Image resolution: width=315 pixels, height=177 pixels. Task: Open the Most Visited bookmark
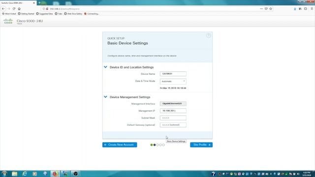click(9, 14)
